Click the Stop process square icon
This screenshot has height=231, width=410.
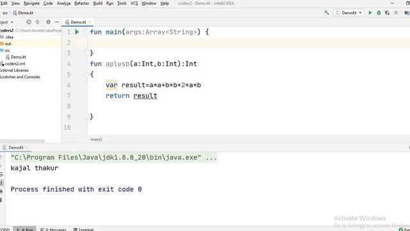(x=396, y=13)
